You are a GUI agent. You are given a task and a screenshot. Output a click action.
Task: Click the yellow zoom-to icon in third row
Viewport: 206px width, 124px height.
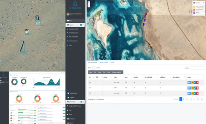click(192, 93)
